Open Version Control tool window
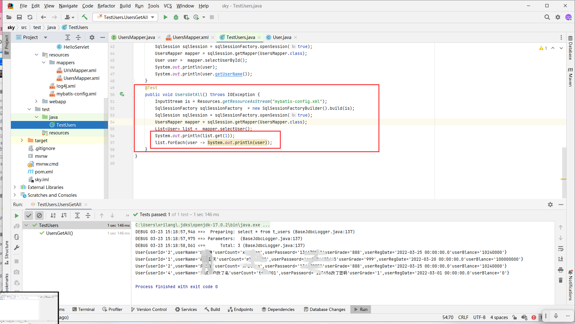Screen dimensions: 575x324 click(149, 309)
